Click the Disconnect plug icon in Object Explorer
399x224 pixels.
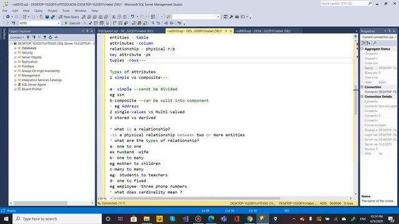[34, 37]
